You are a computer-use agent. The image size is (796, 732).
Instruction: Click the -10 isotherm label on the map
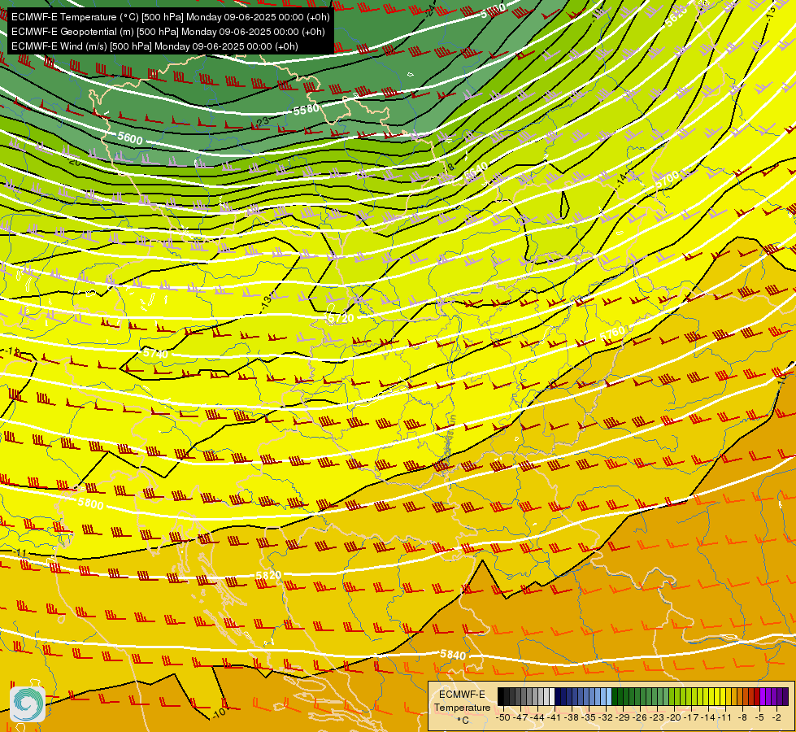219,712
